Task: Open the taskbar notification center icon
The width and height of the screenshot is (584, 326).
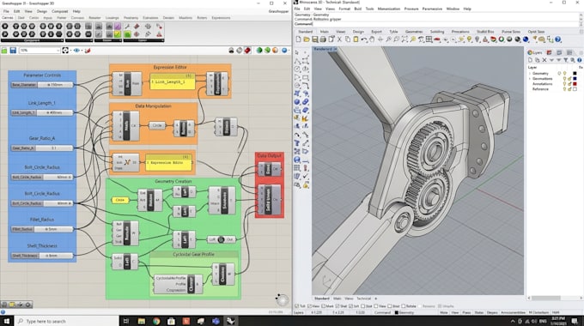Action: (575, 321)
